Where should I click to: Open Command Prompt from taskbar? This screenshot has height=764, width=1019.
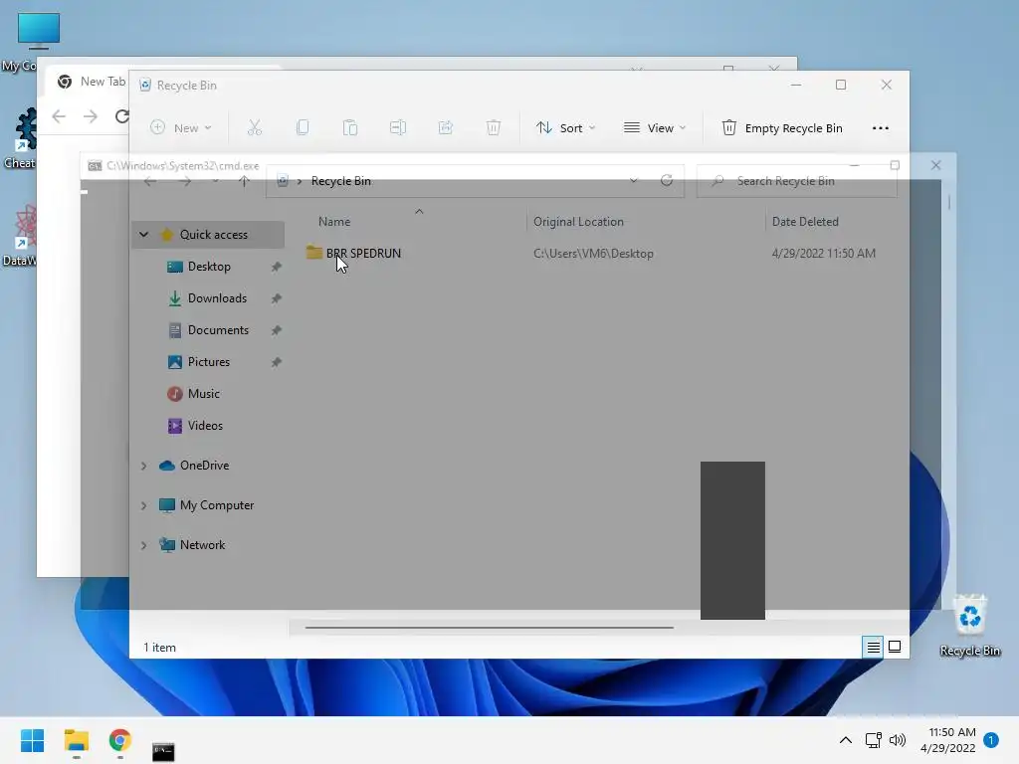tap(163, 751)
